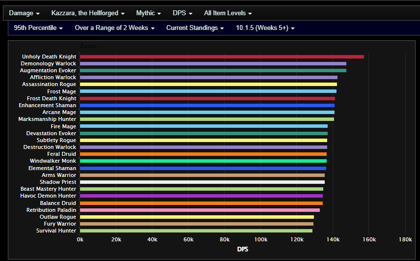The height and width of the screenshot is (261, 420).
Task: Select the Beast Mastery Hunter bar
Action: click(x=201, y=189)
